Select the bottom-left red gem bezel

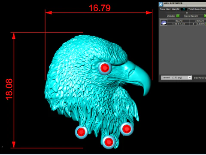pyautogui.click(x=82, y=132)
